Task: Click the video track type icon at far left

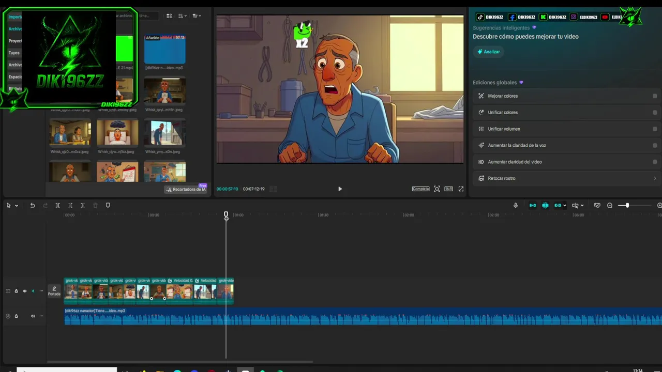Action: point(8,291)
